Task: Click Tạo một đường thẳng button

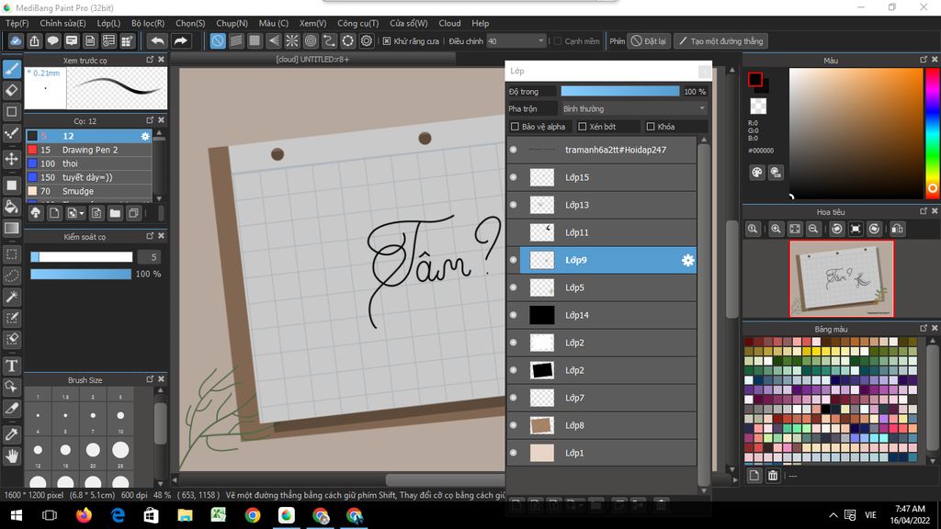Action: pos(720,40)
